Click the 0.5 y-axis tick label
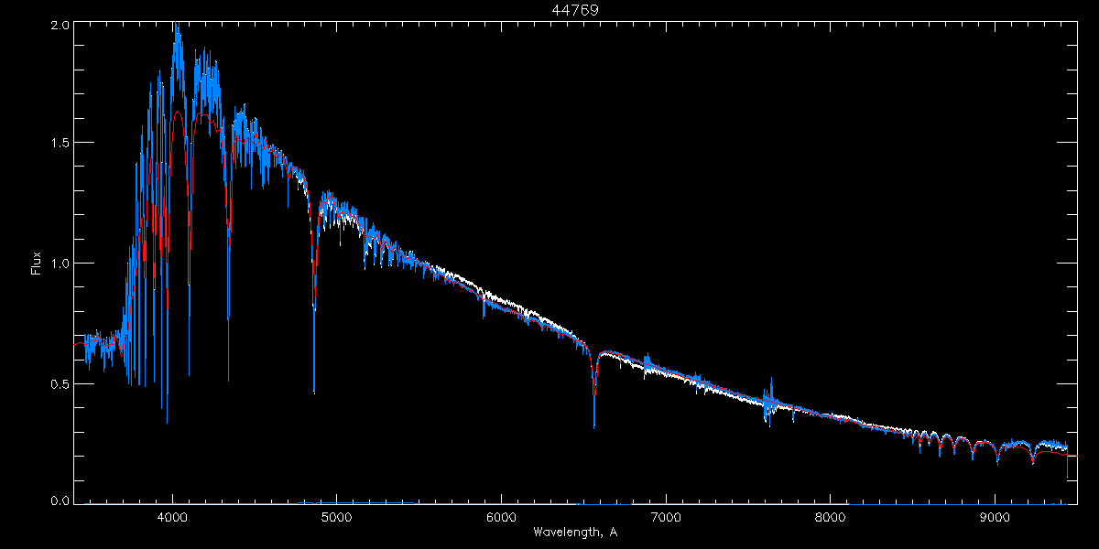 click(x=57, y=384)
